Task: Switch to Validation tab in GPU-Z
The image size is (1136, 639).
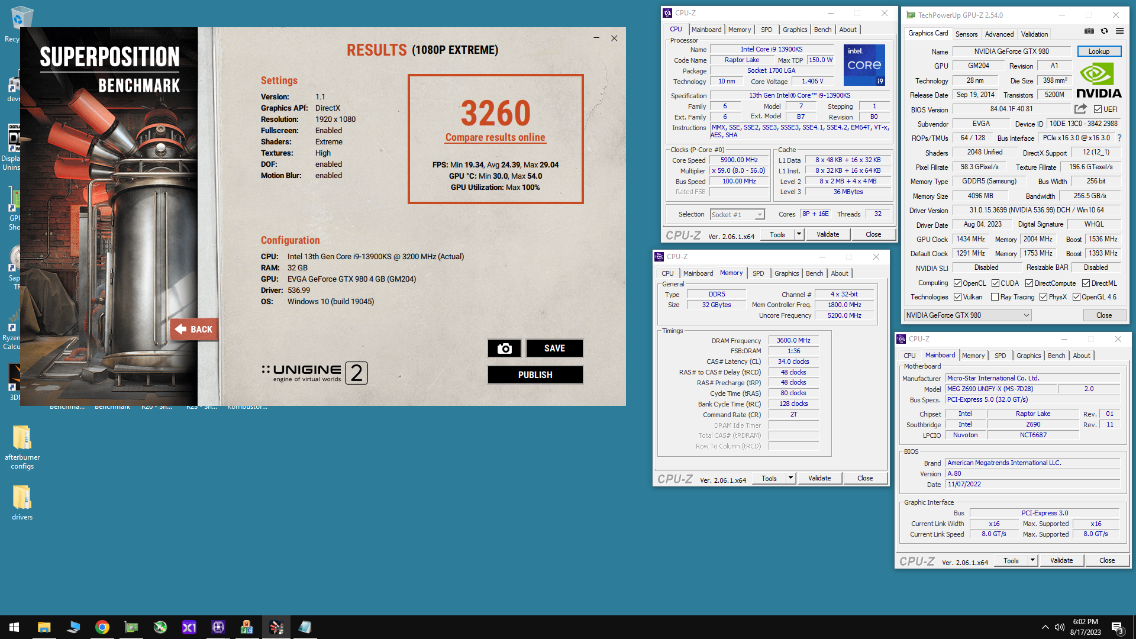Action: click(x=1034, y=34)
